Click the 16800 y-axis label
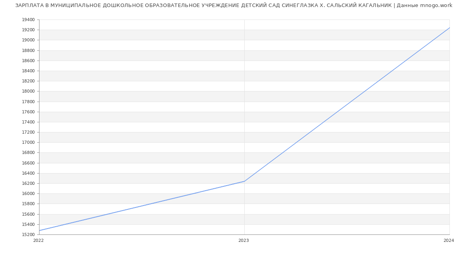The width and height of the screenshot is (469, 254). tap(28, 153)
